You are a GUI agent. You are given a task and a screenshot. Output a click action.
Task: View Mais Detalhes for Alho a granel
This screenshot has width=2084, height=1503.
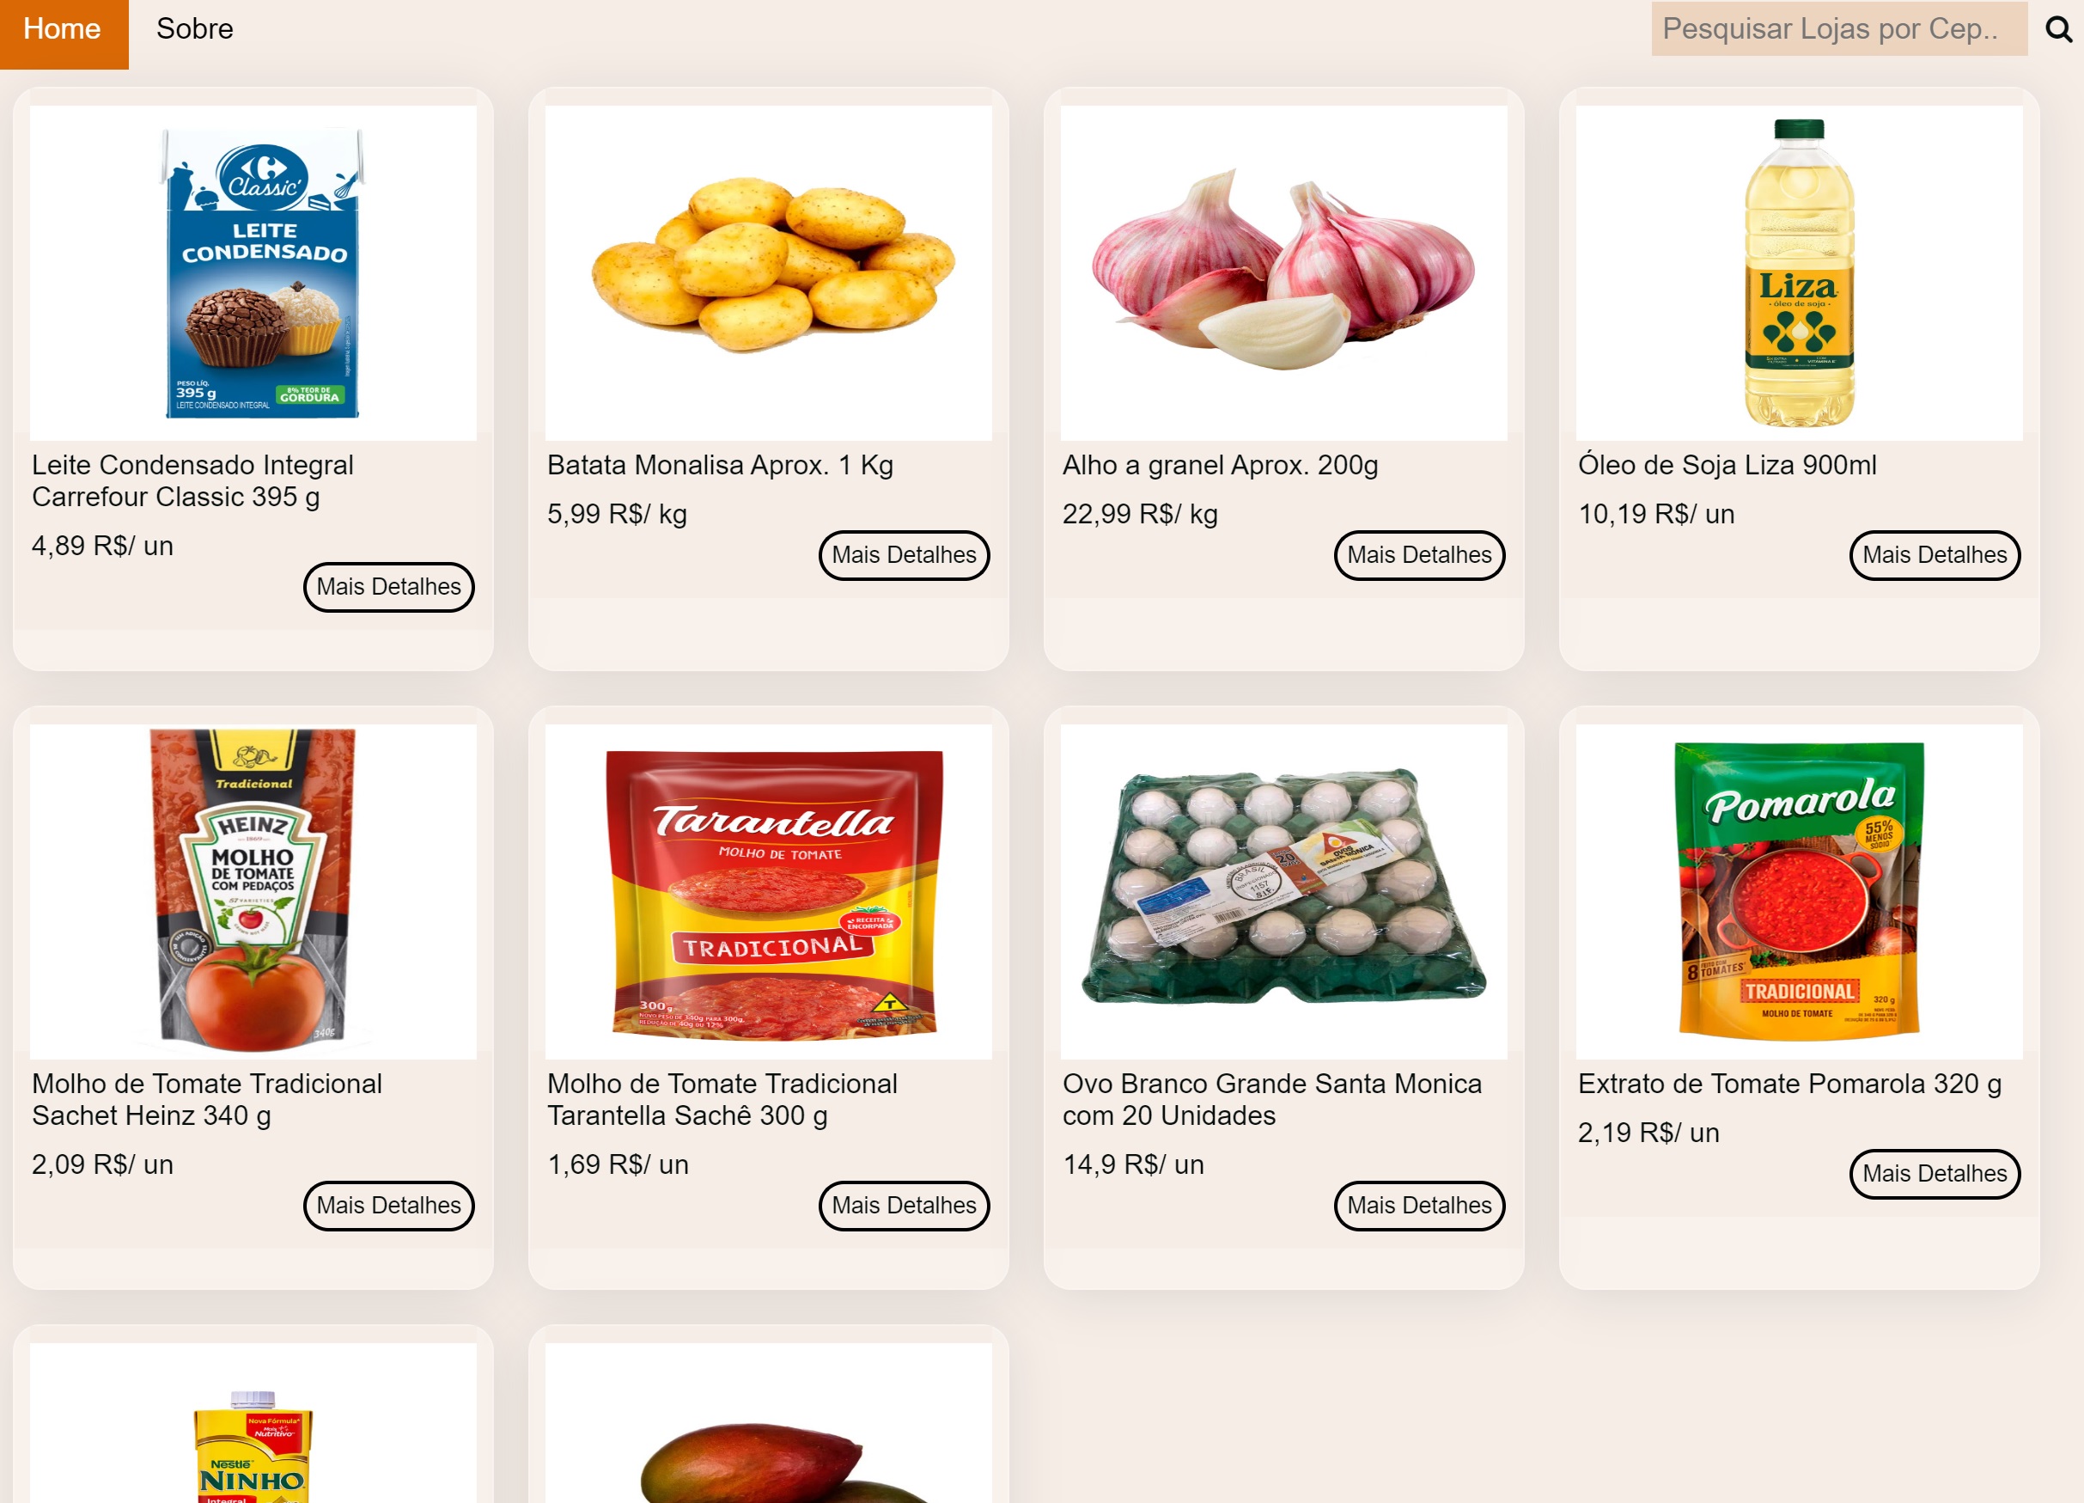coord(1420,555)
